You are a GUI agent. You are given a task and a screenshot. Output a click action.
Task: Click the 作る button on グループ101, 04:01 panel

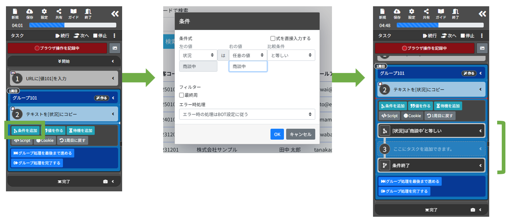coord(102,98)
